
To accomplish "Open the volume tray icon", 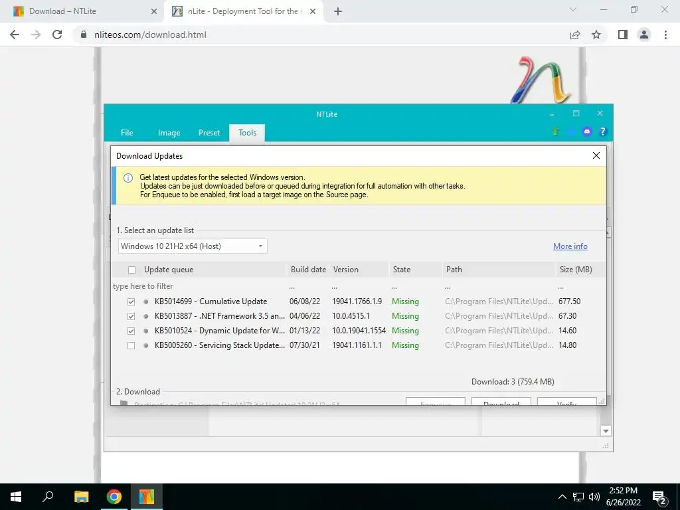I will tap(594, 497).
